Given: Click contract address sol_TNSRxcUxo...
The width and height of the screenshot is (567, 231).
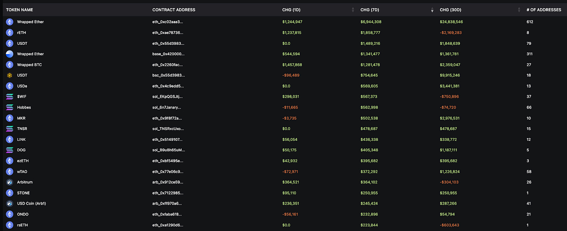Looking at the screenshot, I should tap(168, 129).
